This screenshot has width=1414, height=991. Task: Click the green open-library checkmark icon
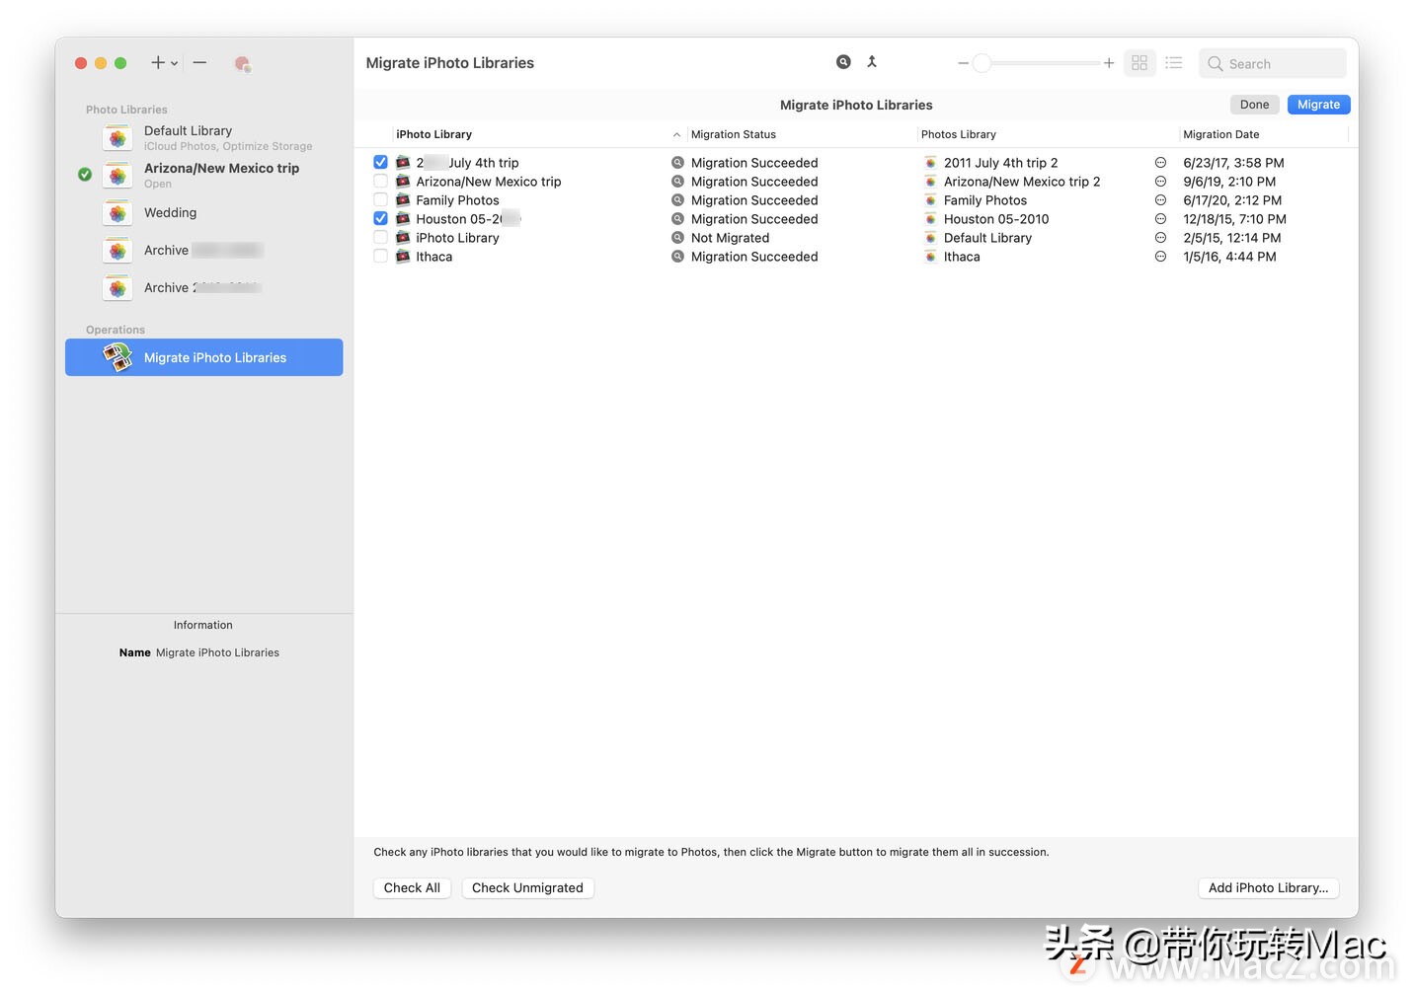point(85,175)
